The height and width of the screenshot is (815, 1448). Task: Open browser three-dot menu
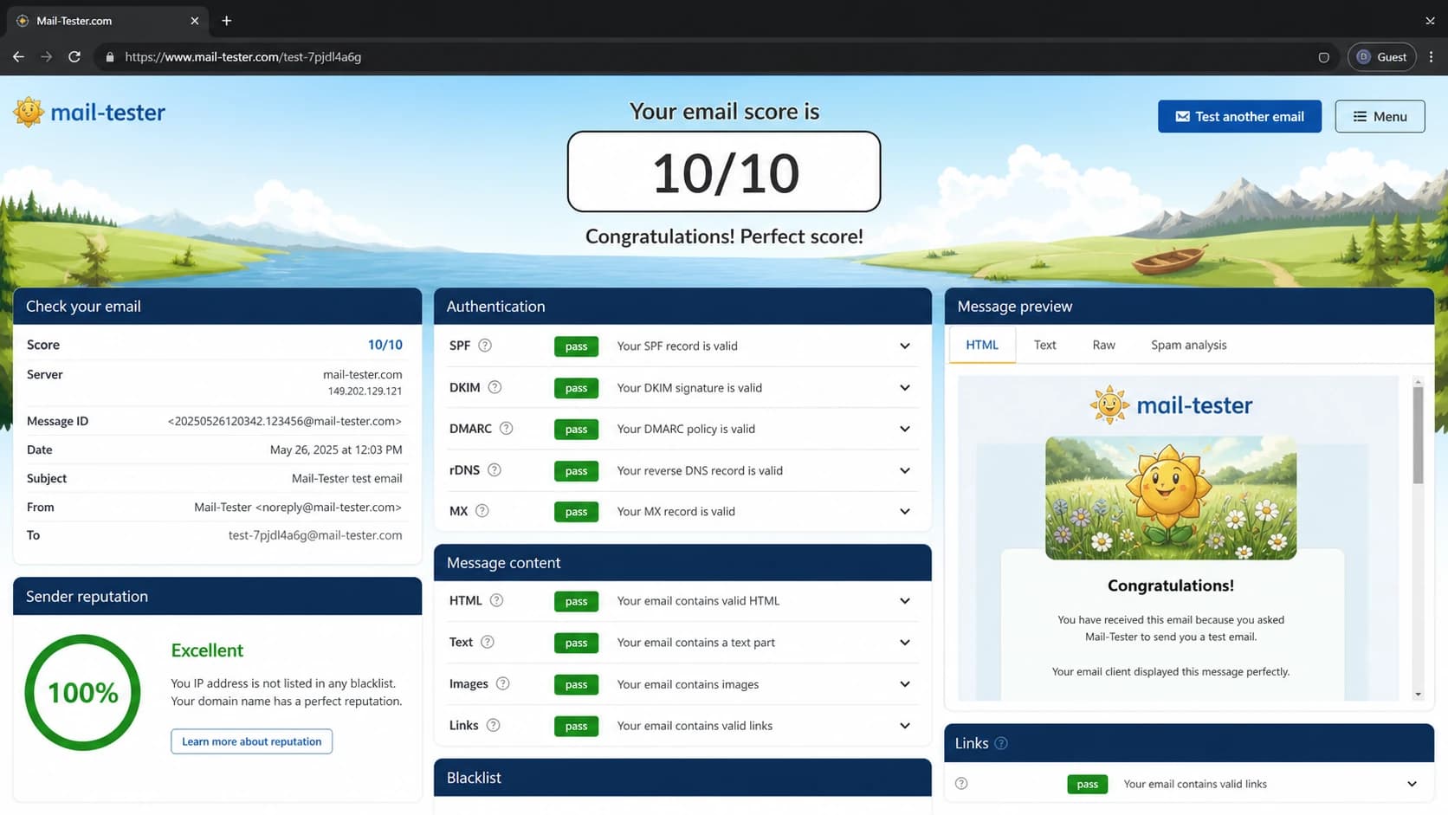[1431, 56]
